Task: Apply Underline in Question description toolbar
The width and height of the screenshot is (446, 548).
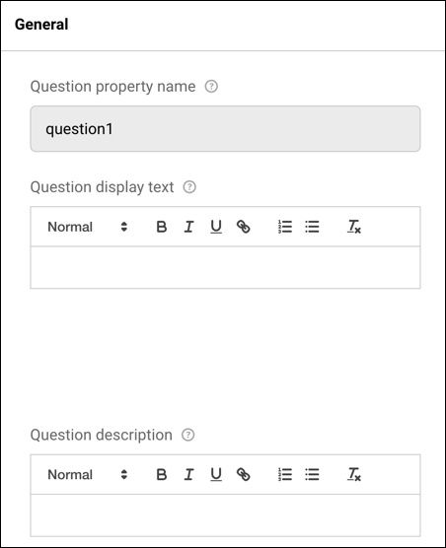Action: point(216,475)
